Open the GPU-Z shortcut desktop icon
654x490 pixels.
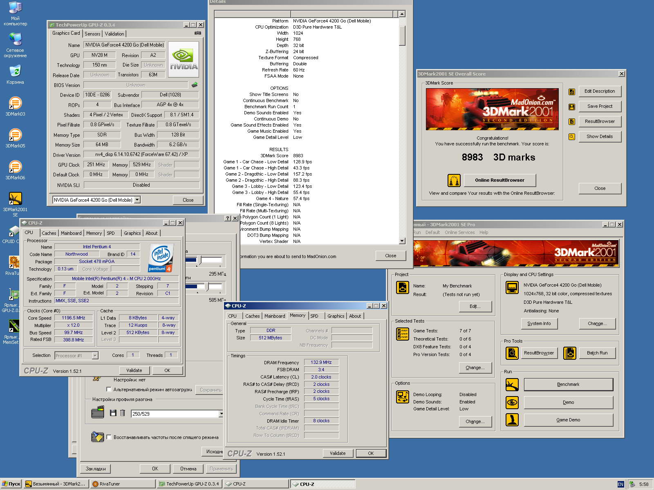[x=11, y=301]
